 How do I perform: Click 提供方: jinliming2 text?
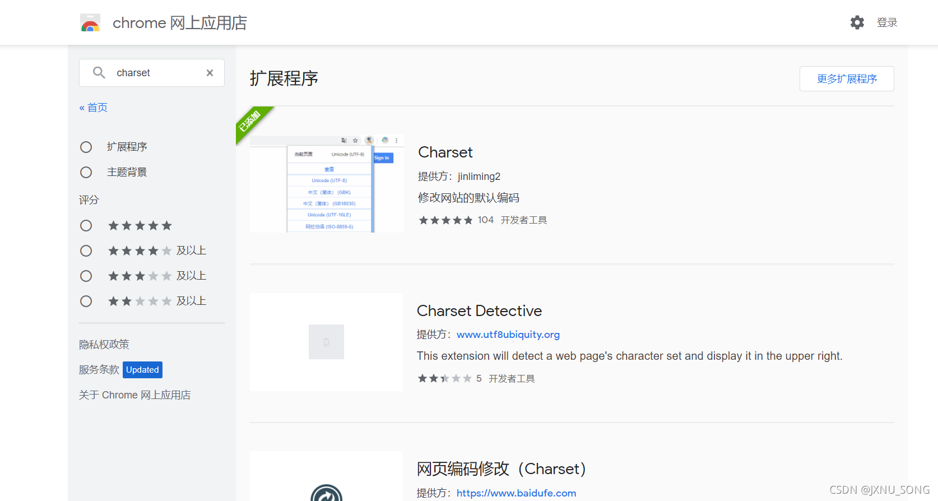click(x=459, y=177)
